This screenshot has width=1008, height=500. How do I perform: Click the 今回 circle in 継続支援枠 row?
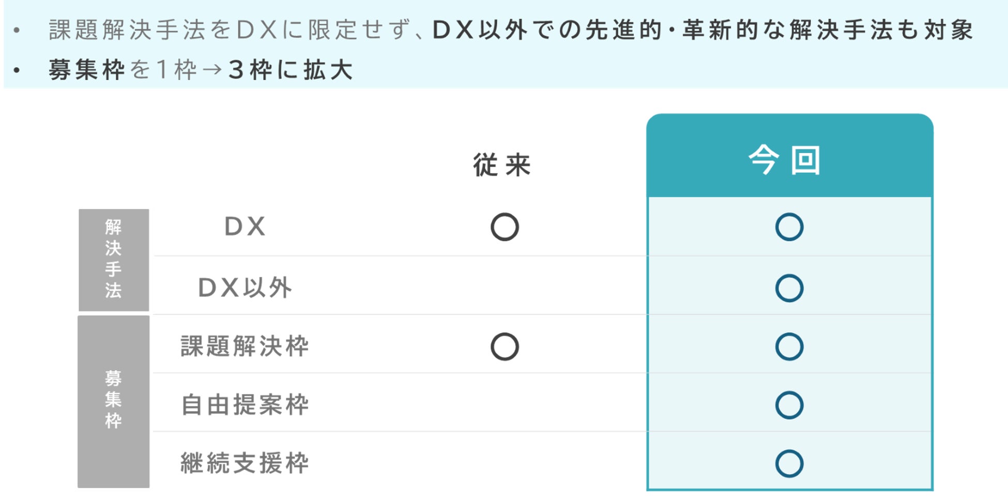pos(789,463)
